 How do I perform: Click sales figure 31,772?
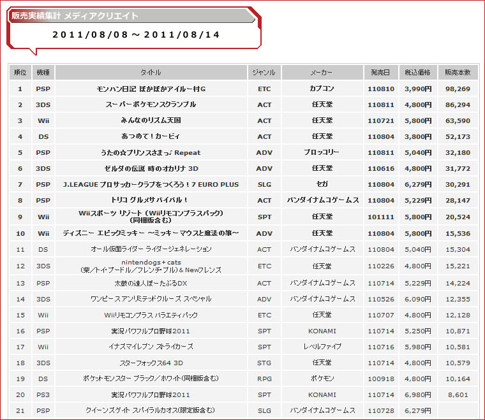click(458, 169)
